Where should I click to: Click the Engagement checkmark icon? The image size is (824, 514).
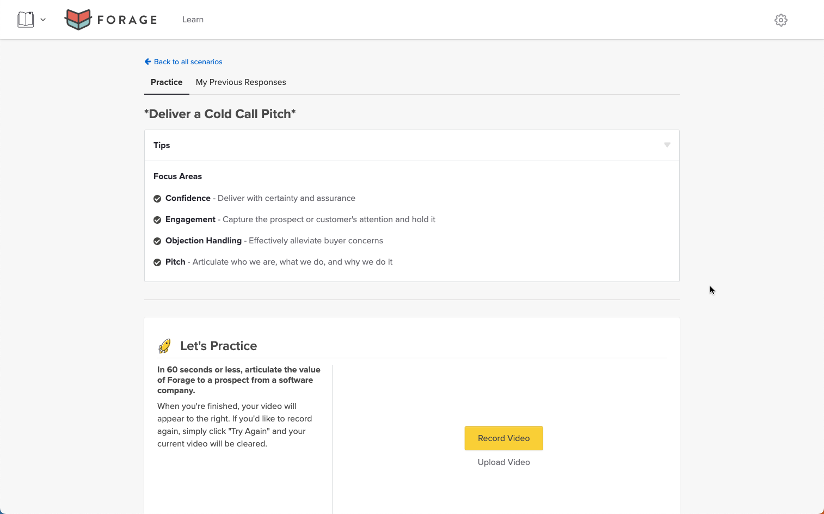click(x=157, y=220)
